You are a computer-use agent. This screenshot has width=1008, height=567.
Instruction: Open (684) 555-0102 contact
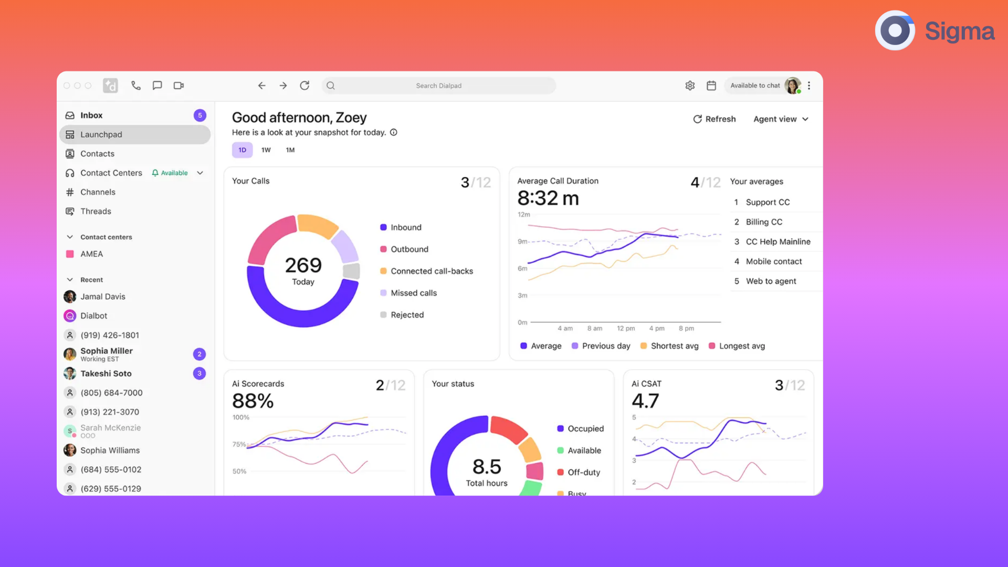click(x=135, y=469)
